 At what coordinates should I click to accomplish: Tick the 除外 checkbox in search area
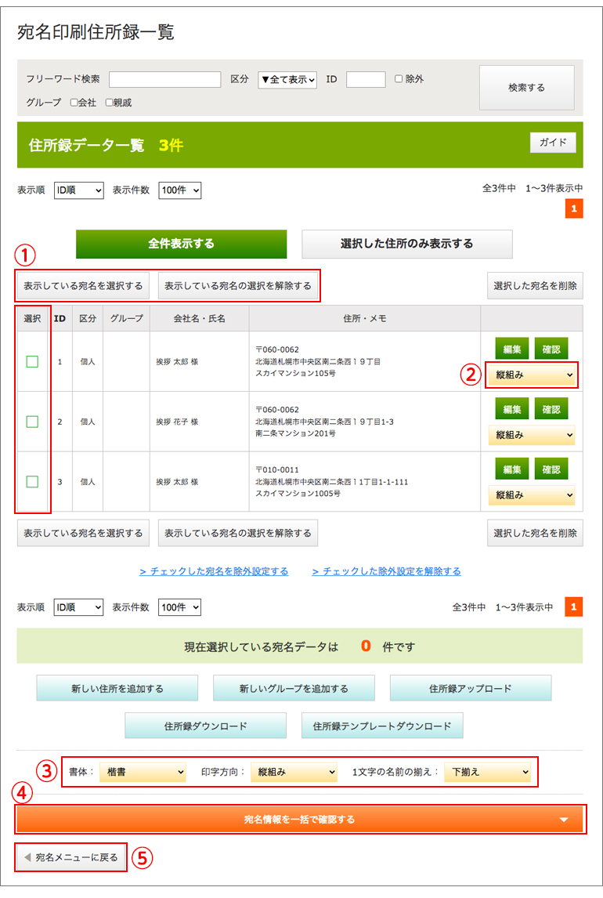pos(399,79)
